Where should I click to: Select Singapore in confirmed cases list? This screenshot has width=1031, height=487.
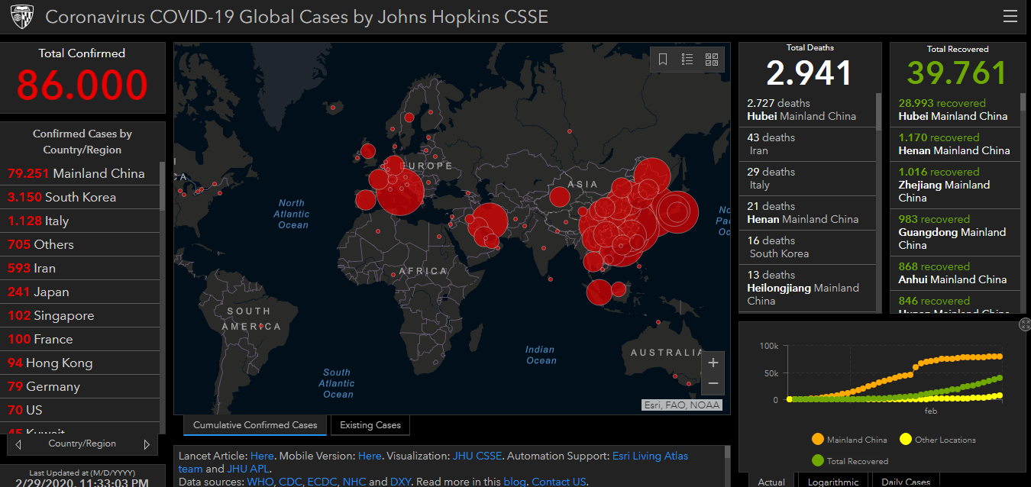coord(80,315)
